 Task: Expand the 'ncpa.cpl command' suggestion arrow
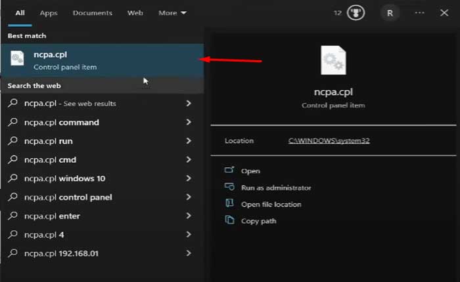[x=189, y=122]
